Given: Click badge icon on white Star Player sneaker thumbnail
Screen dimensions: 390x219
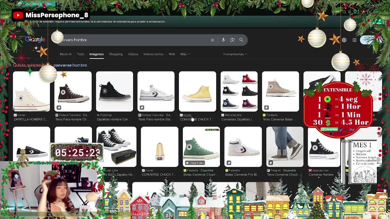Looking at the screenshot, I should (x=142, y=107).
